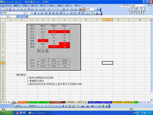Select the Rectangle drawing tool
This screenshot has width=153, height=115.
(49, 106)
